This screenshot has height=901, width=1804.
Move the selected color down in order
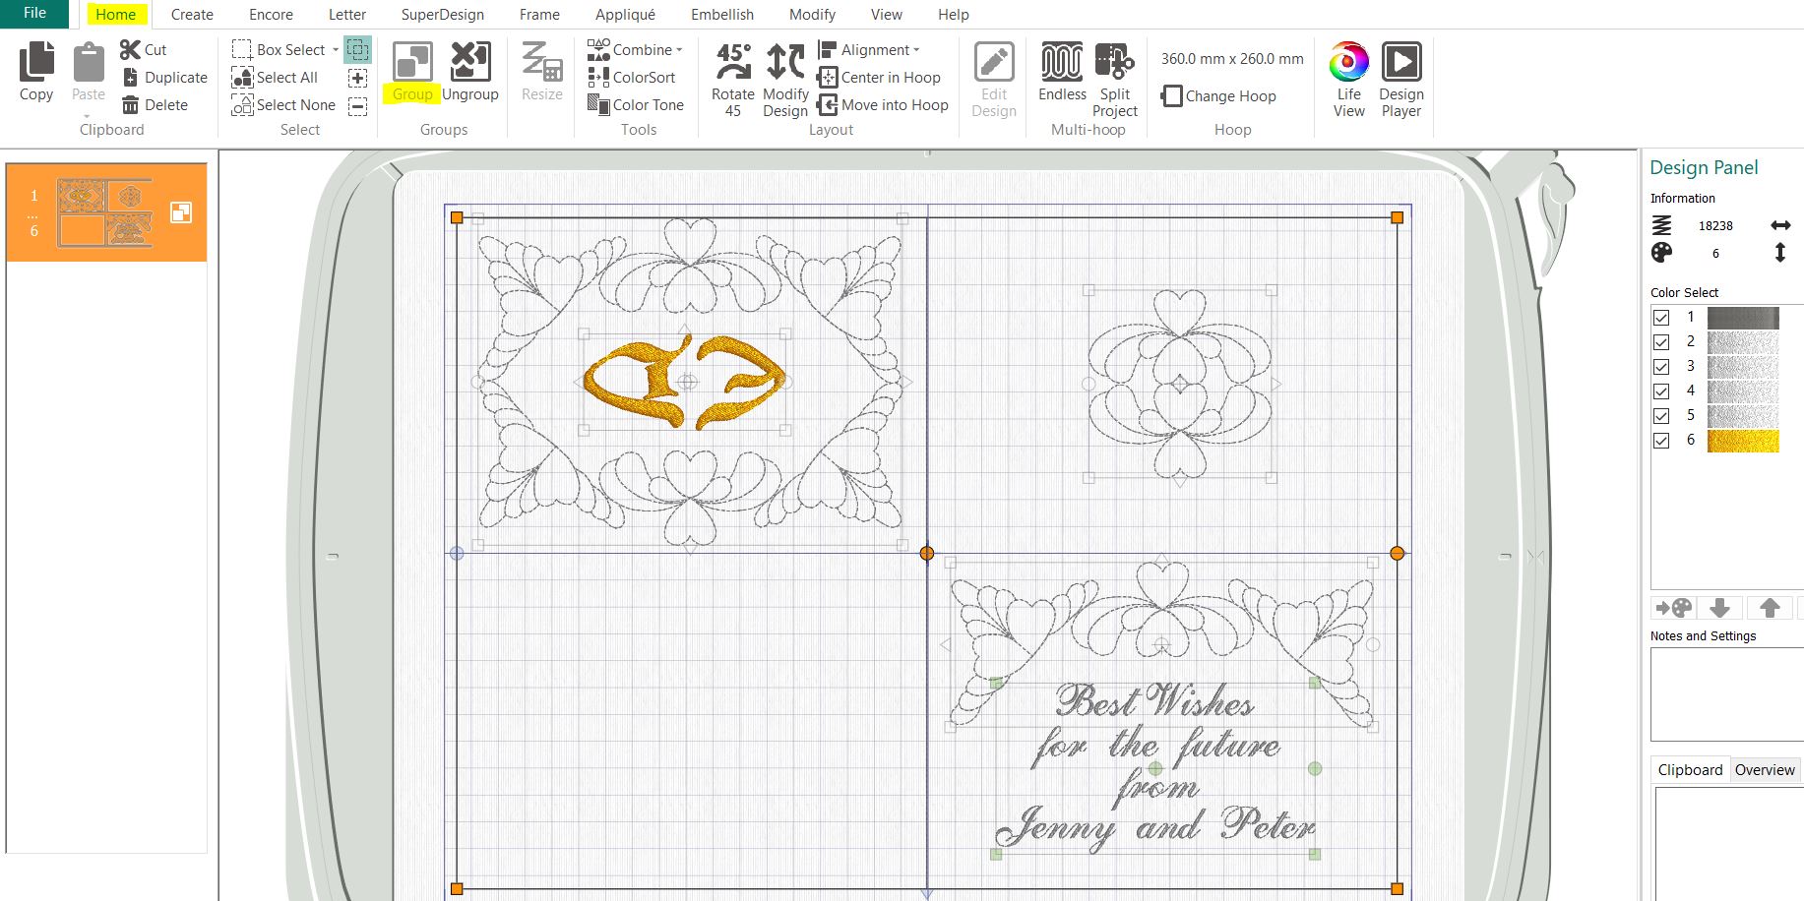tap(1720, 608)
